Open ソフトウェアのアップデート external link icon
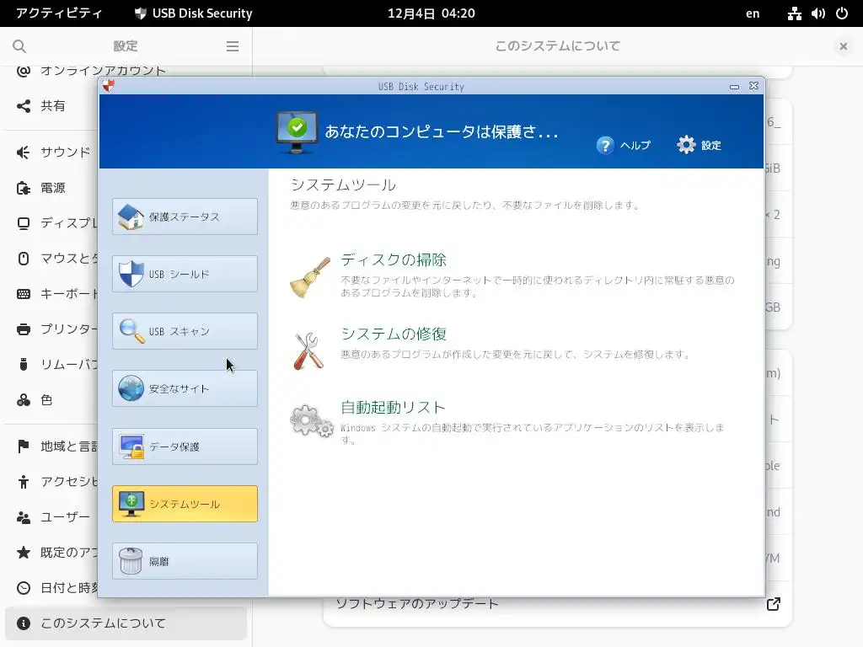The height and width of the screenshot is (647, 863). tap(774, 604)
